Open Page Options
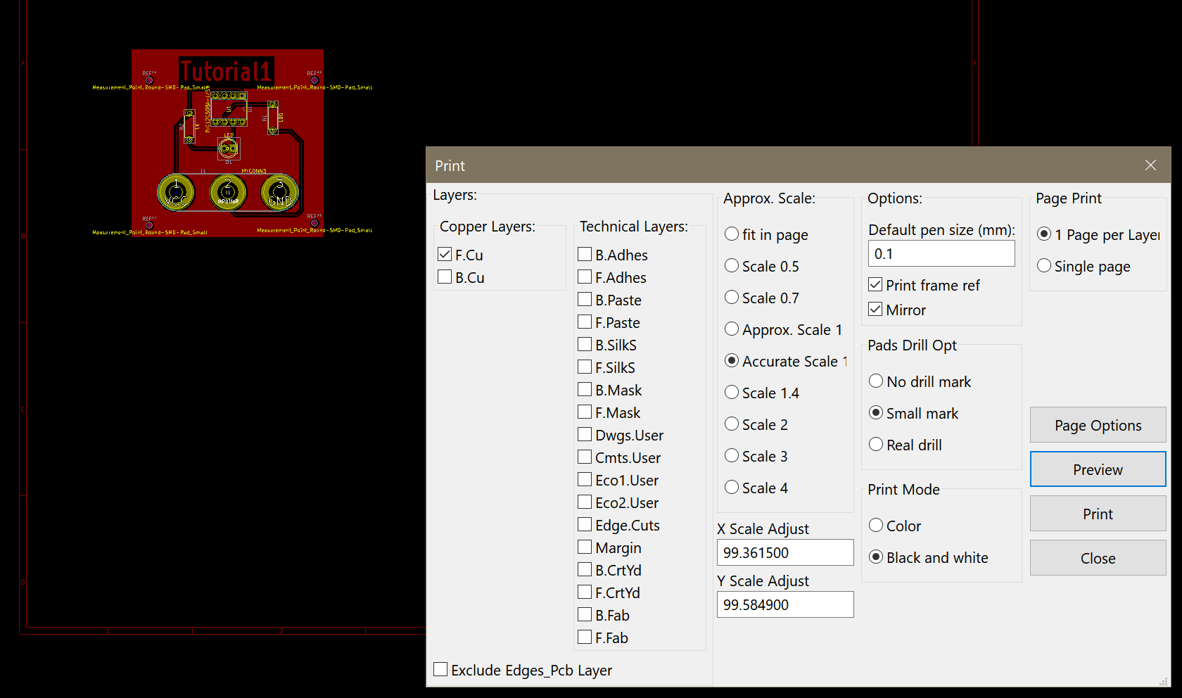Viewport: 1182px width, 698px height. tap(1098, 425)
